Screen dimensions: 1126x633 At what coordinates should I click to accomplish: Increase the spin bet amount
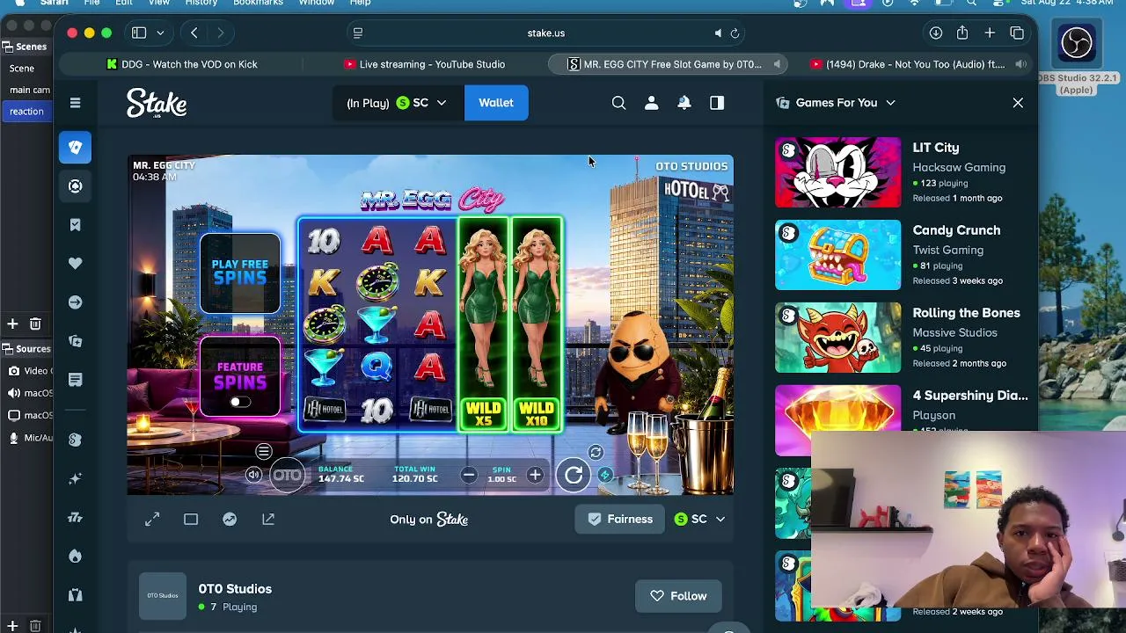coord(535,476)
